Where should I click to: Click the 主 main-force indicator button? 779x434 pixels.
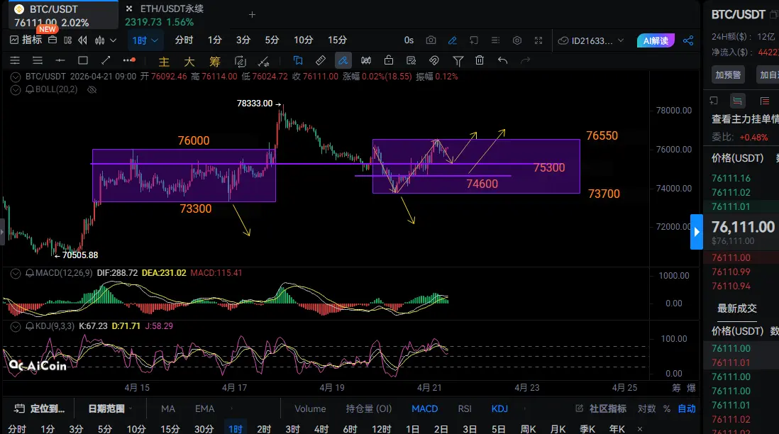pyautogui.click(x=164, y=62)
